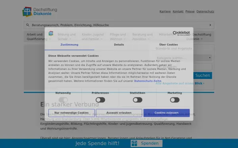This screenshot has height=148, width=238.
Task: Open Alle Angebote auf einen Blick link
Action: (x=180, y=83)
